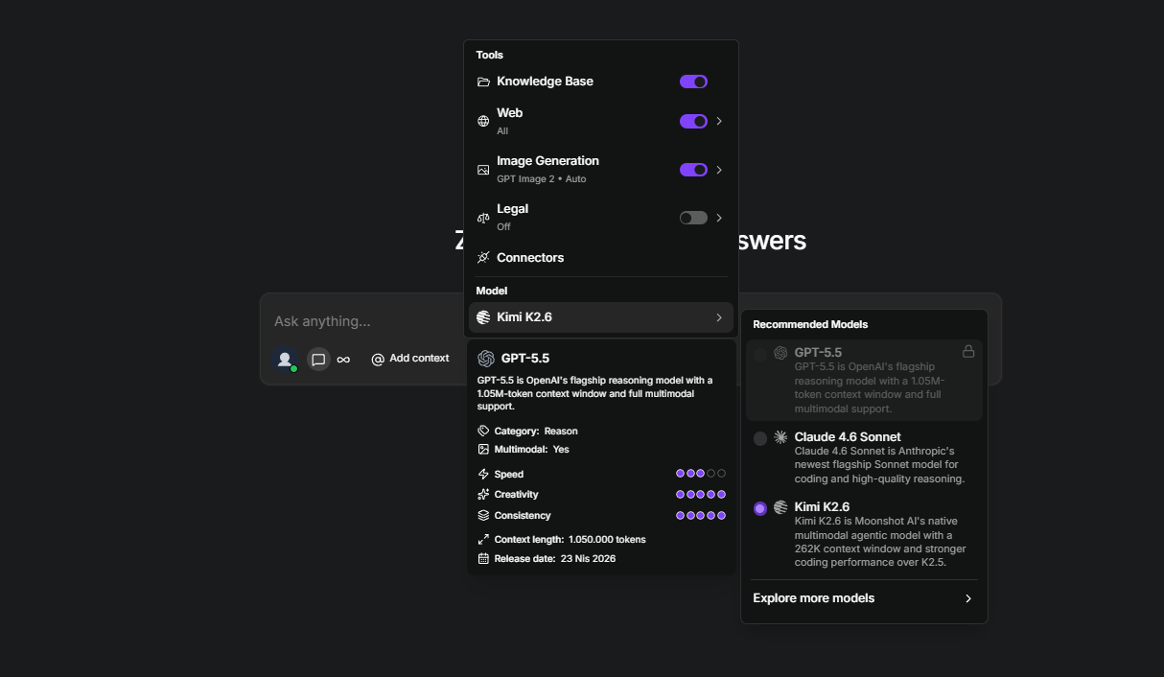Click the Image Generation picture icon
The width and height of the screenshot is (1164, 677).
(x=483, y=170)
